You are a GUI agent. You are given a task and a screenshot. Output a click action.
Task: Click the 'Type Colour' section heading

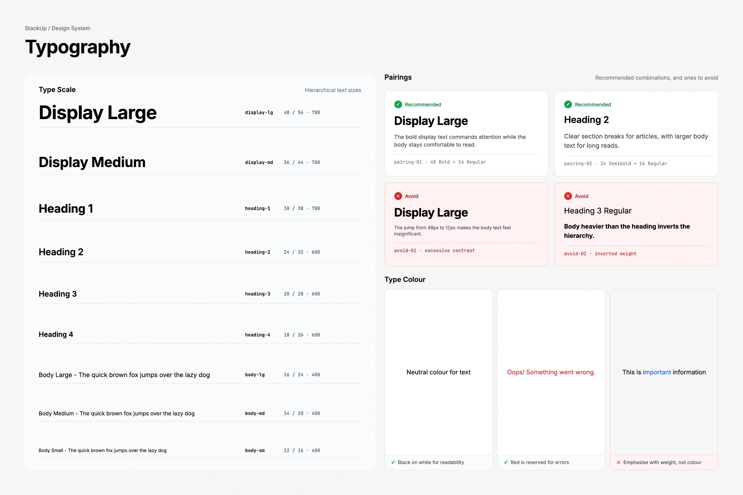405,279
